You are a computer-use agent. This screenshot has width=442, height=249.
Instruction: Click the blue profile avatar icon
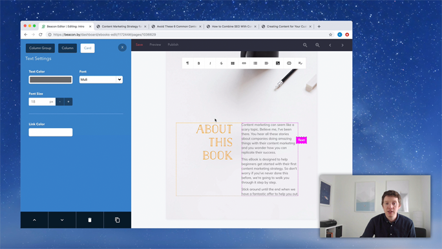point(340,35)
